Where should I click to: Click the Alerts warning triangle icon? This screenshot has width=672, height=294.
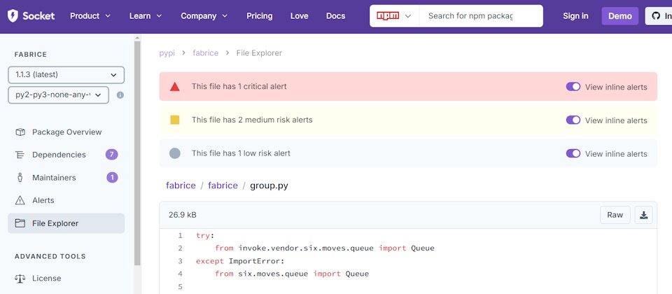[x=20, y=200]
